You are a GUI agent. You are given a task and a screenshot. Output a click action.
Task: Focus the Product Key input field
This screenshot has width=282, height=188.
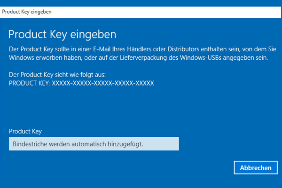point(94,143)
